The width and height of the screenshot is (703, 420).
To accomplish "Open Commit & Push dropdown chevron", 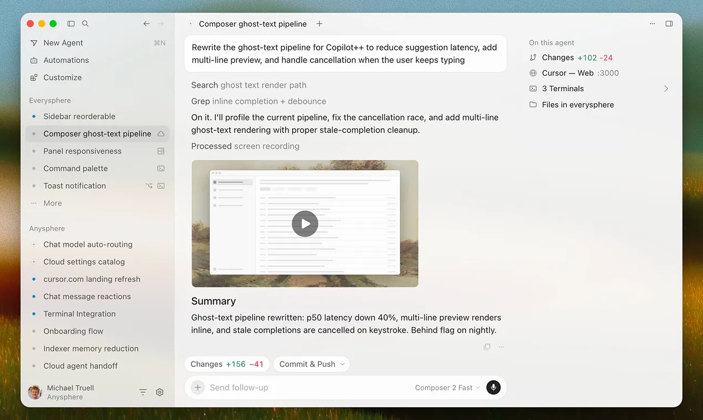I will (343, 364).
